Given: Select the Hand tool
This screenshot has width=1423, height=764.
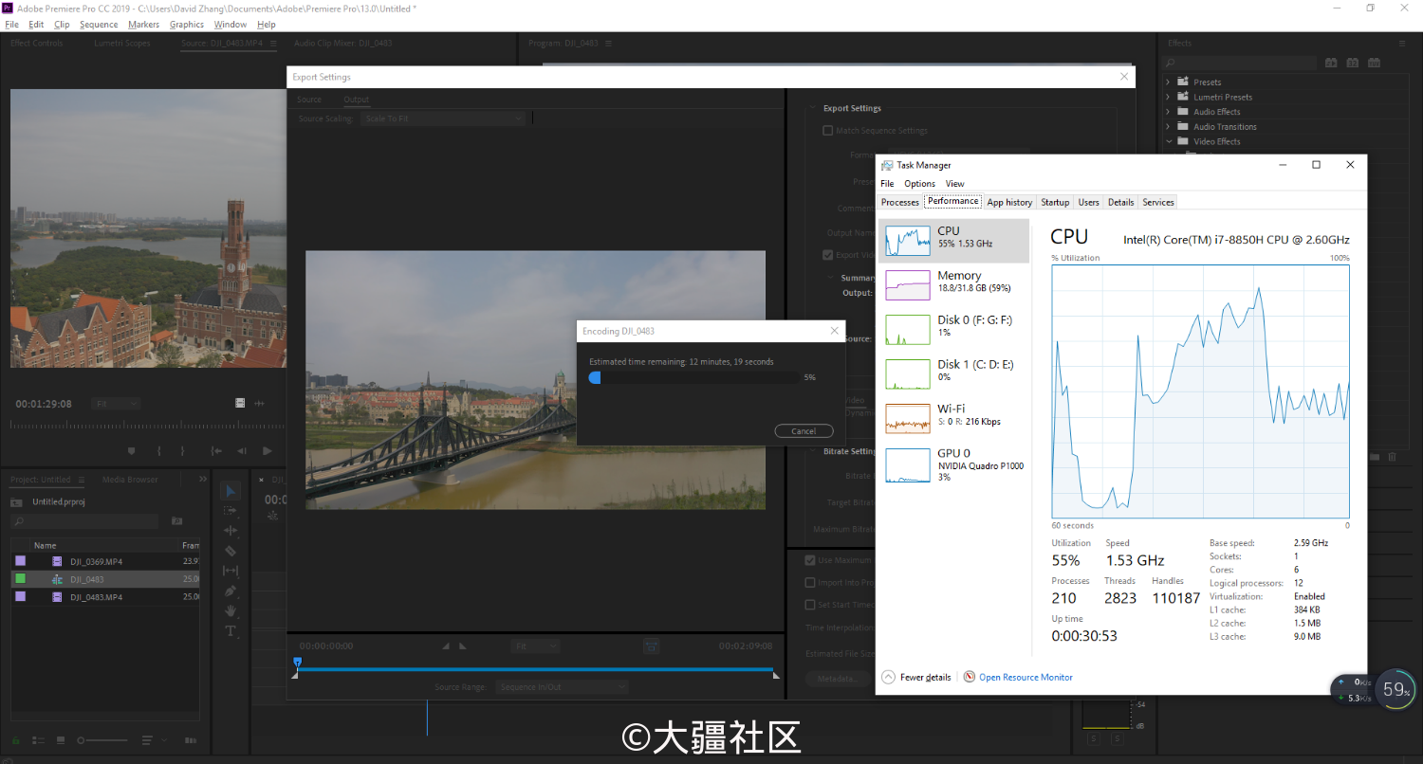Looking at the screenshot, I should tap(231, 611).
